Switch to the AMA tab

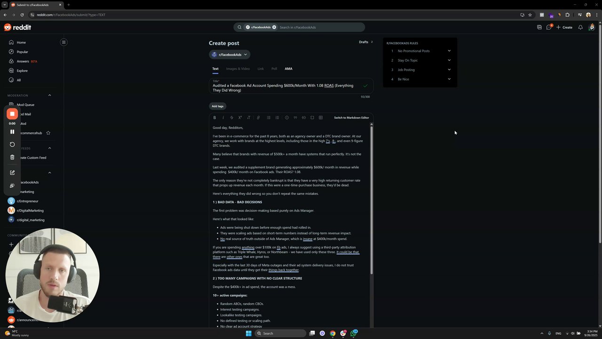(x=288, y=69)
